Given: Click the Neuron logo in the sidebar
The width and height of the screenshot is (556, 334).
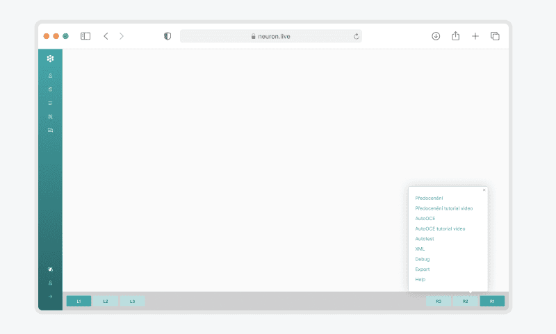Looking at the screenshot, I should point(50,58).
